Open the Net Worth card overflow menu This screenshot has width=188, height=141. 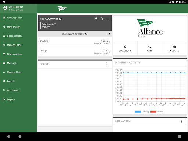coord(181,121)
